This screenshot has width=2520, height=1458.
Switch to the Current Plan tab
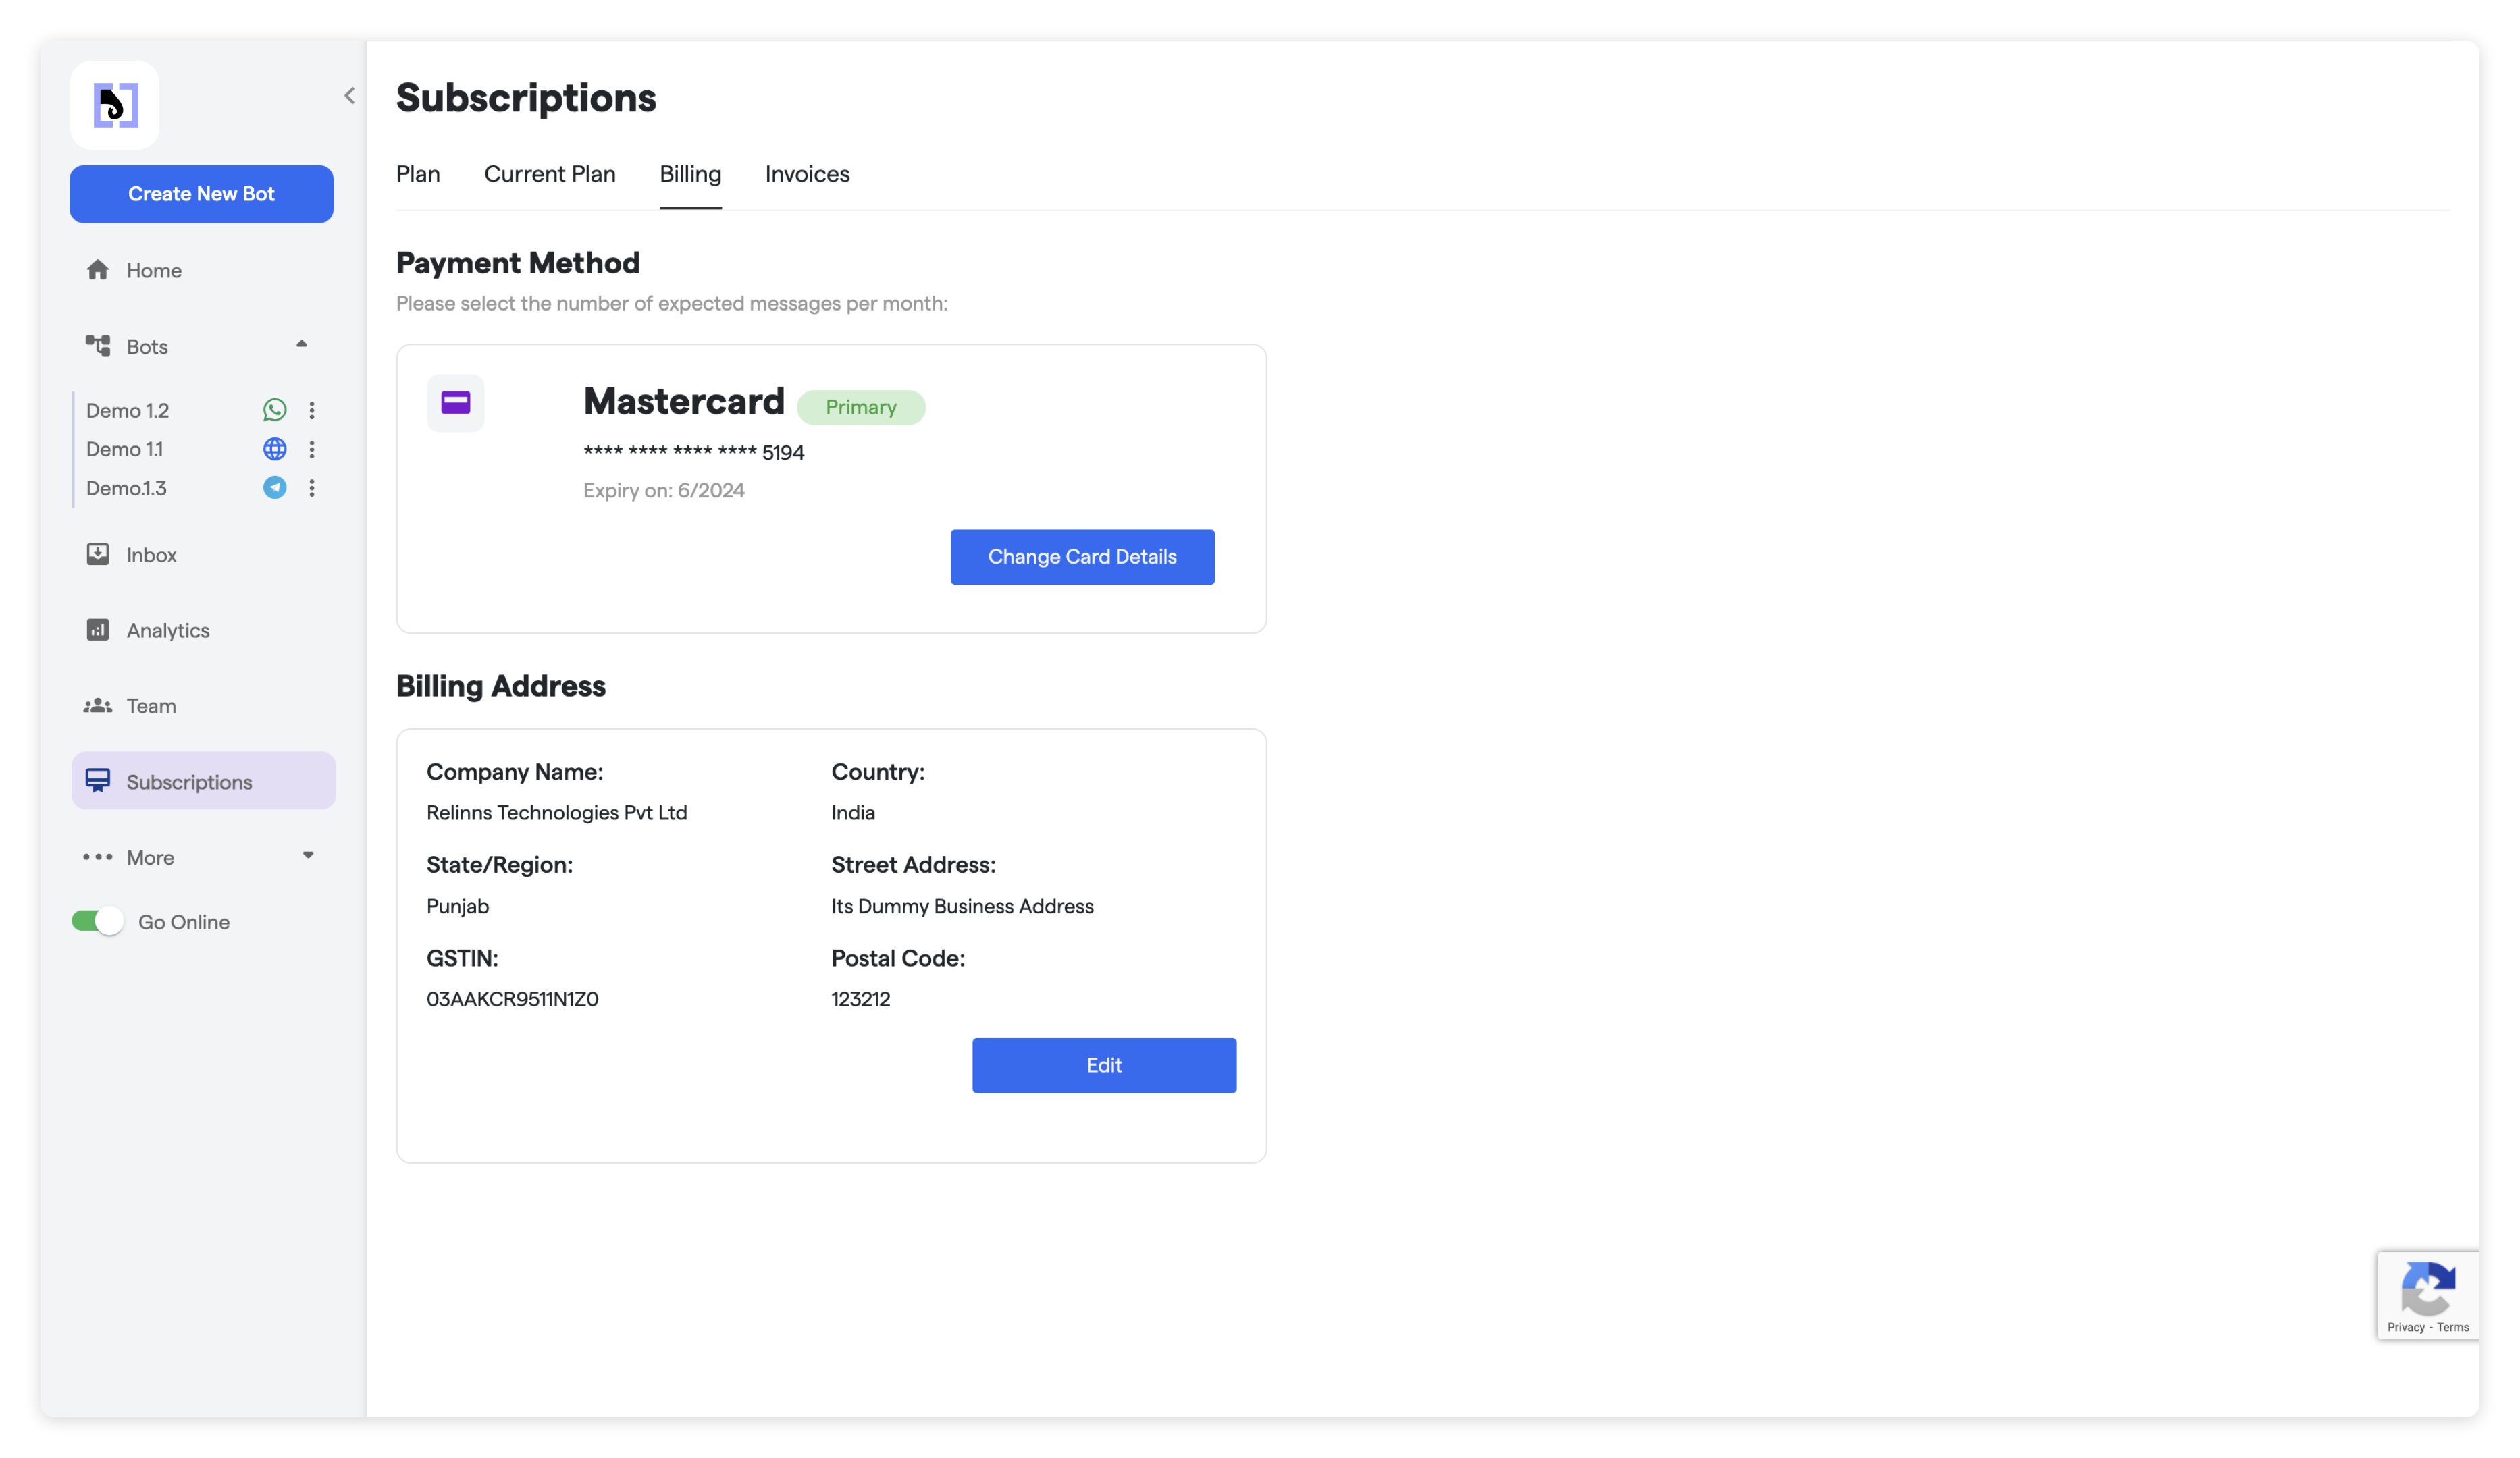549,174
